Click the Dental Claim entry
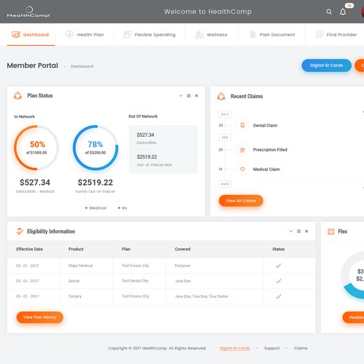Viewport: 364px width, 364px height. point(265,125)
